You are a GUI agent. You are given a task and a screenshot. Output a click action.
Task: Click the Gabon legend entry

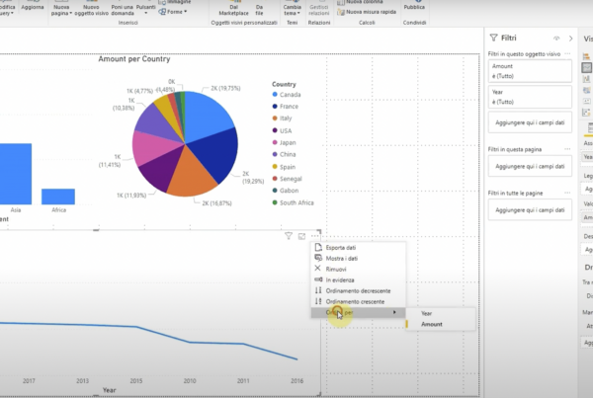click(x=286, y=191)
